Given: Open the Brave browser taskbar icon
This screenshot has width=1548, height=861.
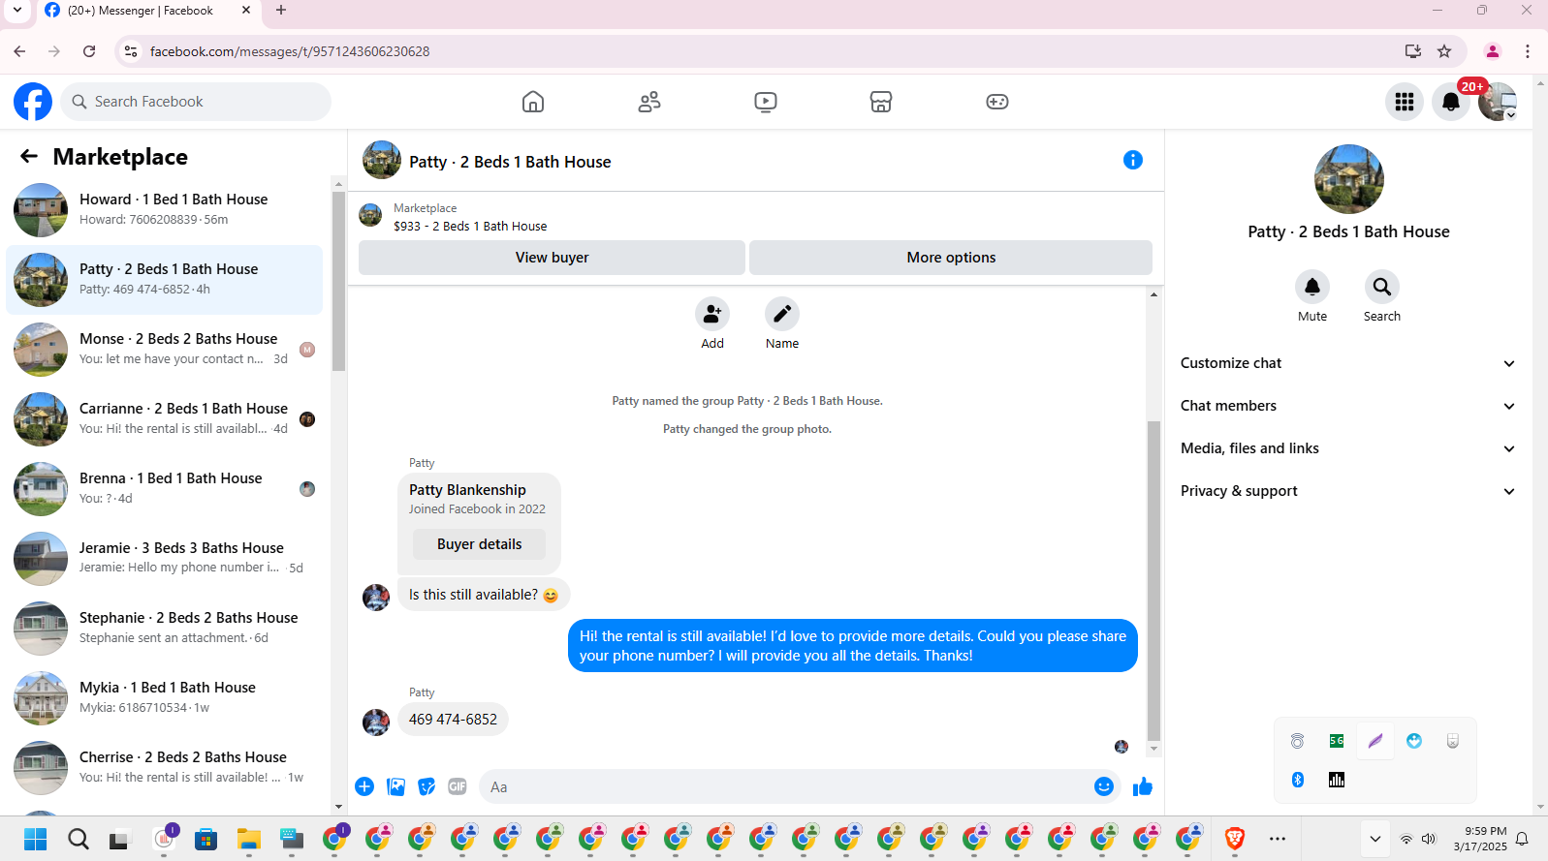Looking at the screenshot, I should pyautogui.click(x=1235, y=839).
